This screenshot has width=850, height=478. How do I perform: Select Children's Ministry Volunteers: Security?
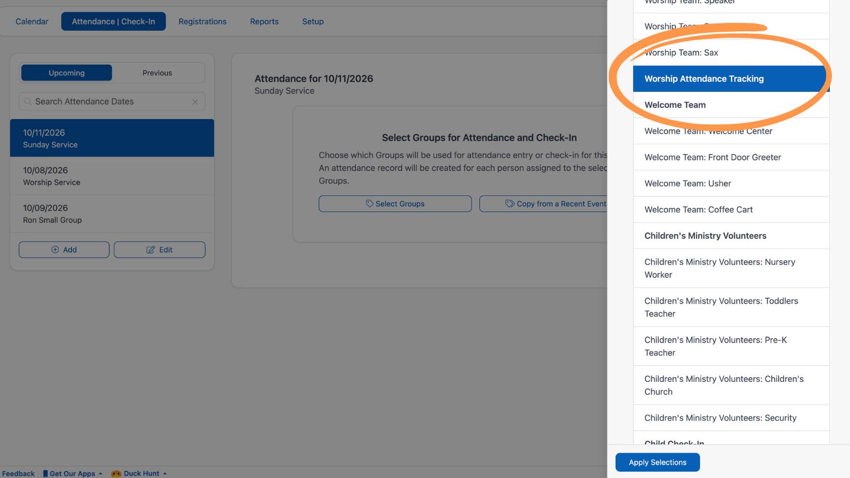[x=731, y=418]
